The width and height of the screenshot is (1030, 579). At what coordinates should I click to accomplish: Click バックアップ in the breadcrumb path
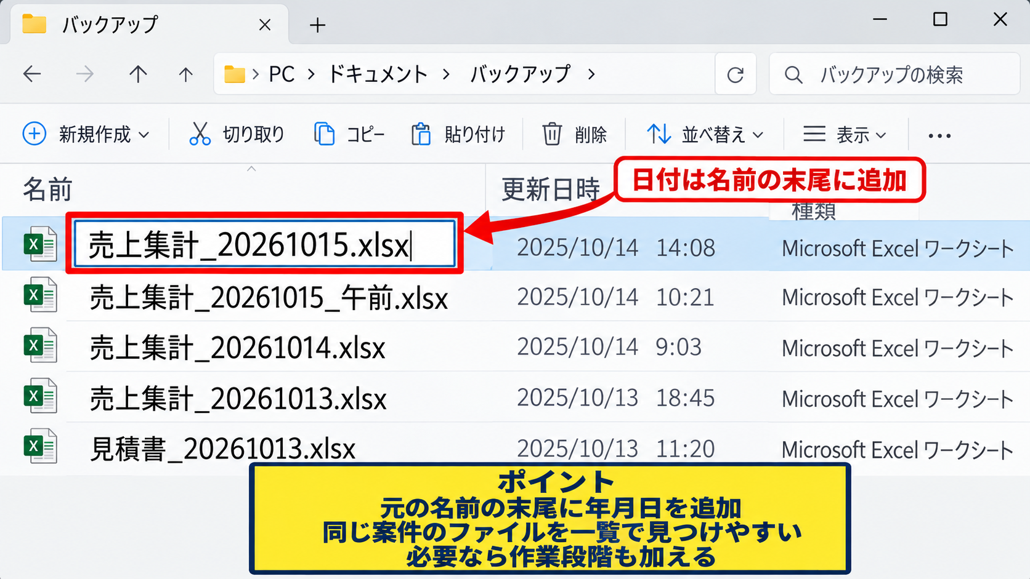(521, 74)
